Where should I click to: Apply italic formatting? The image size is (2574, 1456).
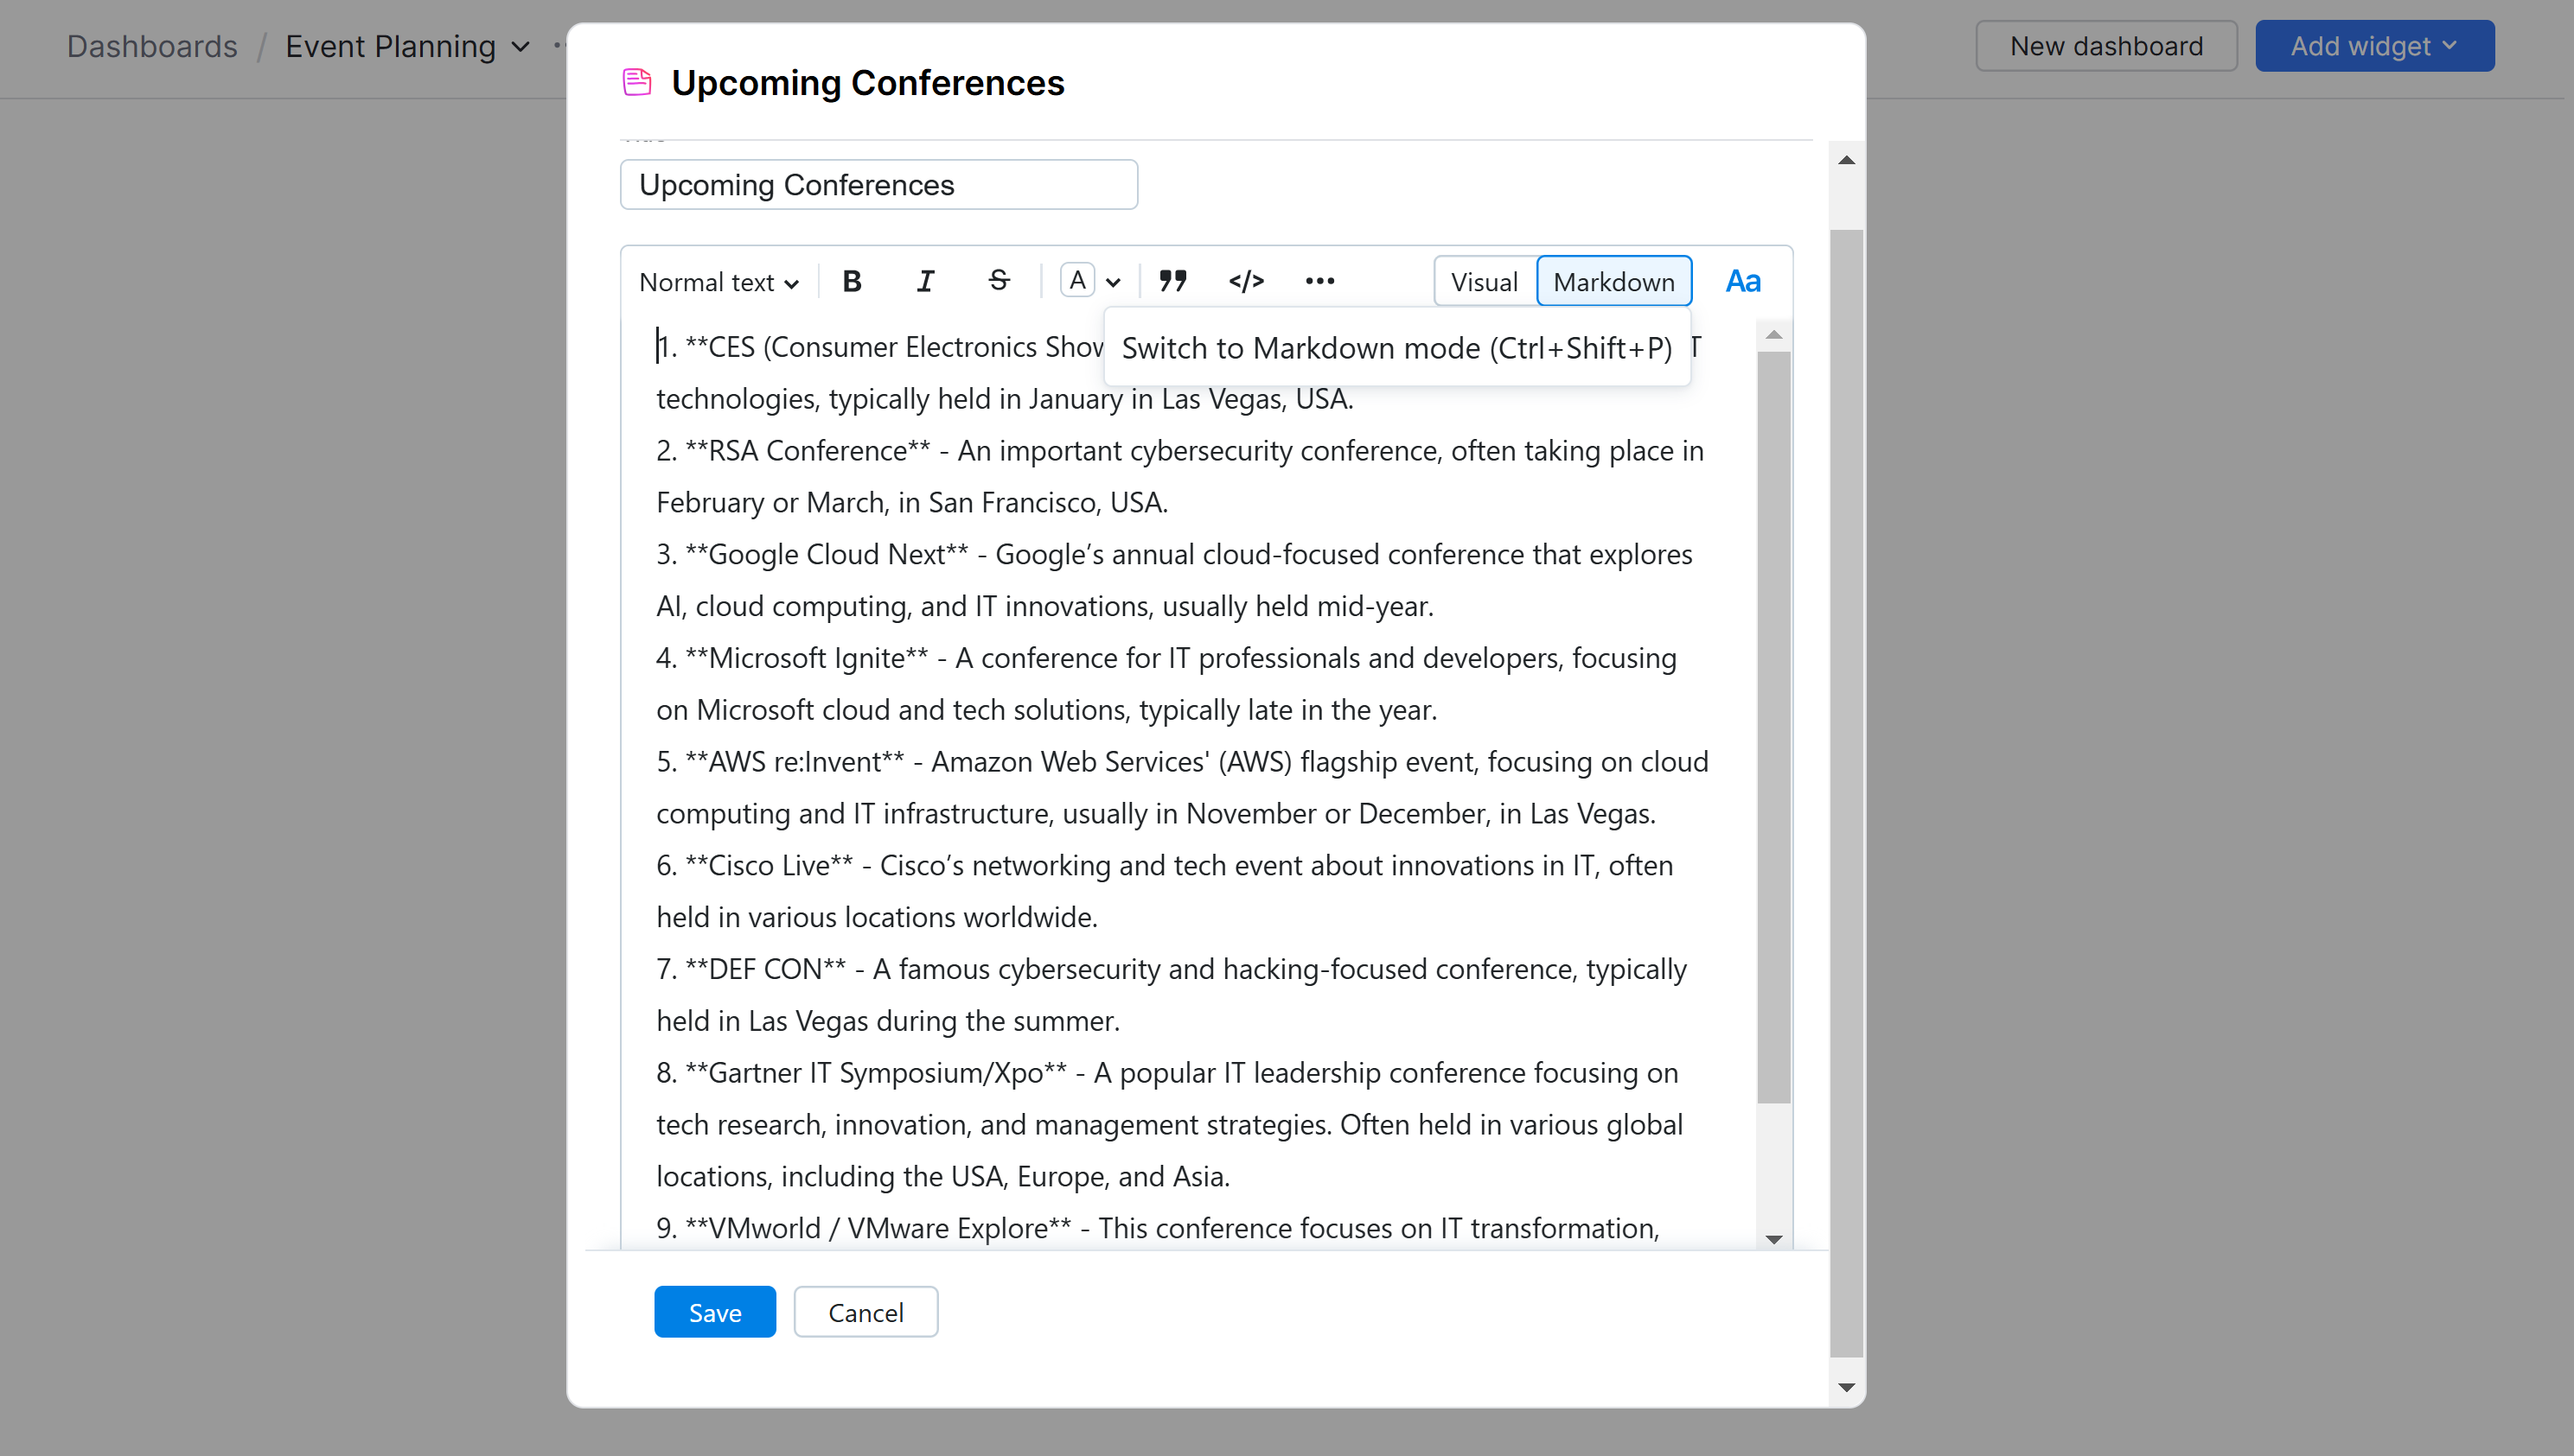[x=925, y=281]
